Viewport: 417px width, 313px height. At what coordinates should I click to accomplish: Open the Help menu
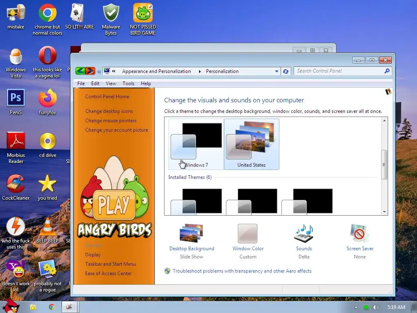coord(146,84)
